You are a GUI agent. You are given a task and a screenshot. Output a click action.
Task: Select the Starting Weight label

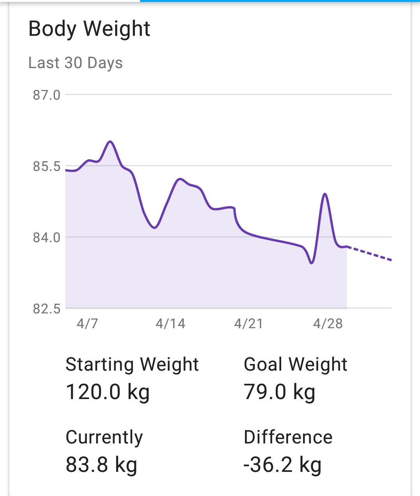tap(132, 364)
